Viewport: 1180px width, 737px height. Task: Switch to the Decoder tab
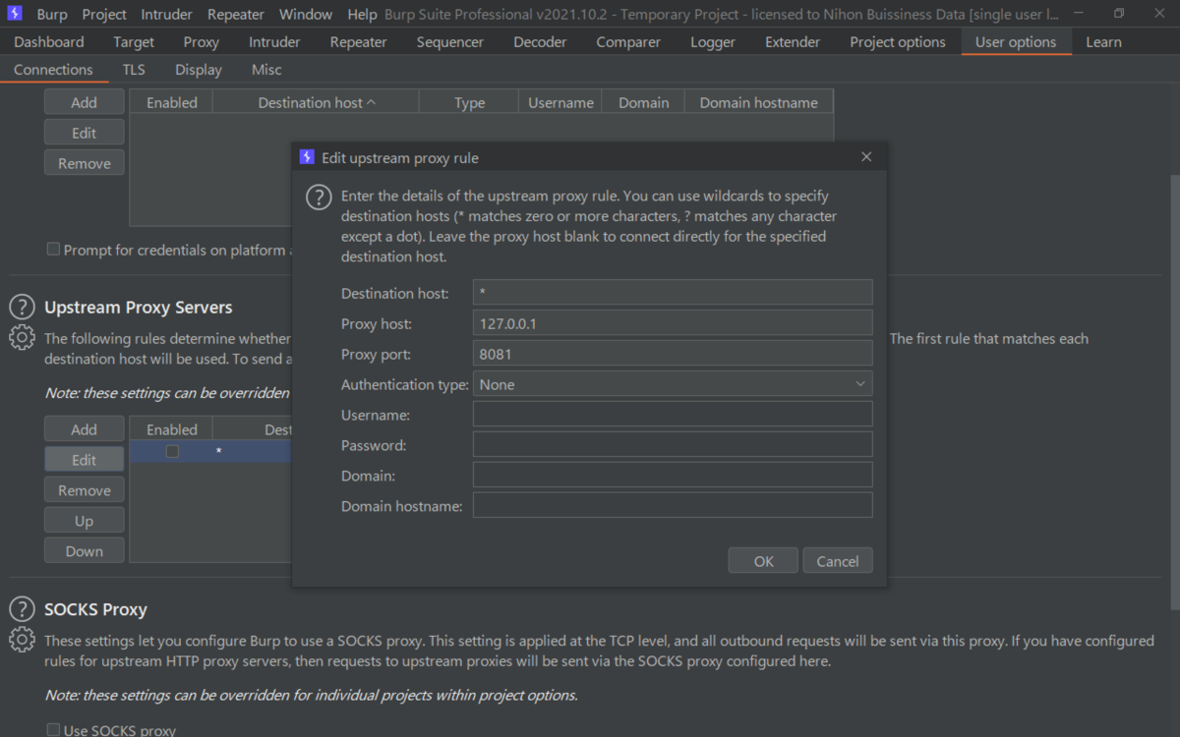point(540,42)
